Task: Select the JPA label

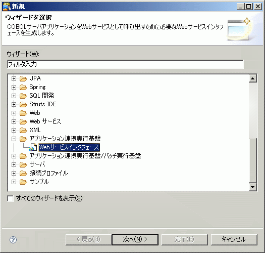Action: click(x=35, y=78)
